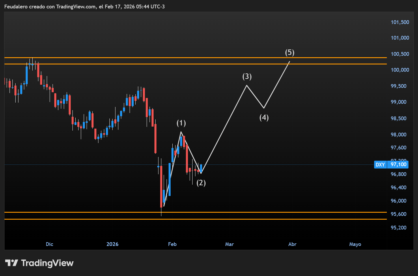Select the DXY symbol label
Image resolution: width=418 pixels, height=276 pixels.
tap(380, 165)
